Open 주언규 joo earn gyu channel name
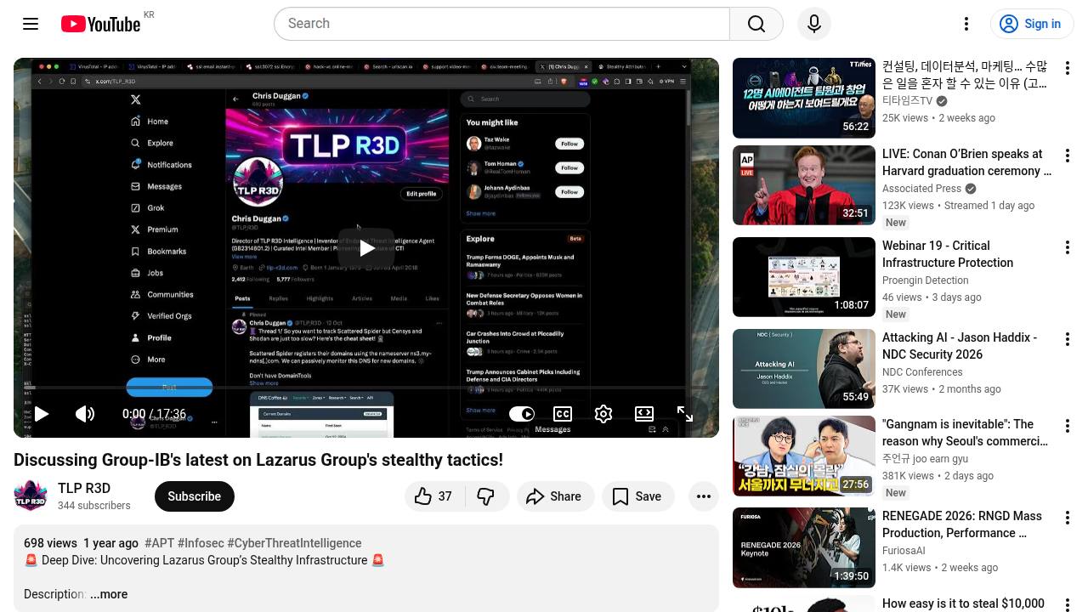 tap(925, 459)
